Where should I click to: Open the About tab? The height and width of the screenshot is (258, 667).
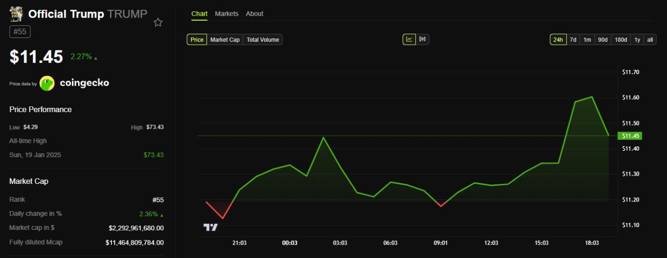click(x=254, y=14)
